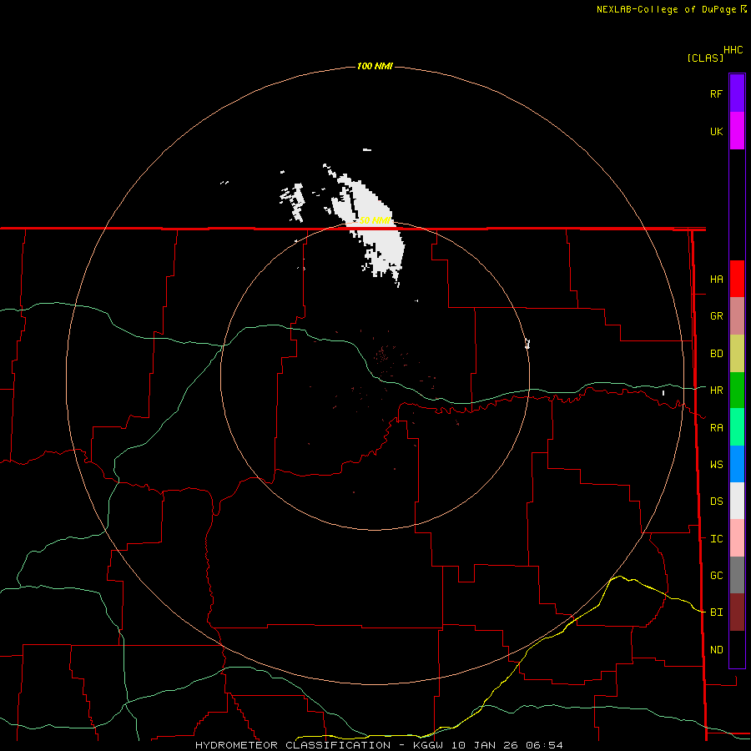Click the purple RF color swatch

(x=737, y=93)
